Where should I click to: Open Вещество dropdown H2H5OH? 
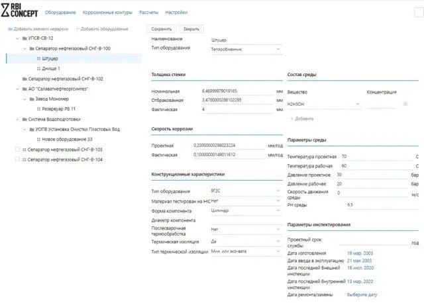[x=324, y=105]
